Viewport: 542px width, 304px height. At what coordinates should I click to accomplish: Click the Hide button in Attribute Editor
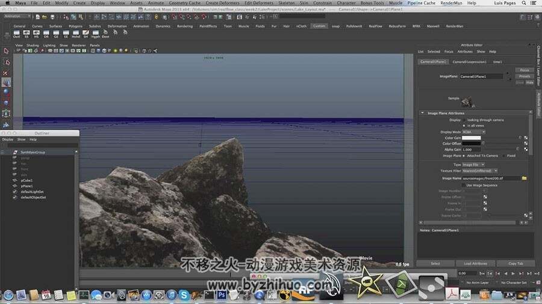pos(529,83)
